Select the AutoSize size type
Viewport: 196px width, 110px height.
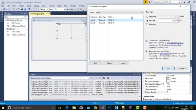[147, 24]
